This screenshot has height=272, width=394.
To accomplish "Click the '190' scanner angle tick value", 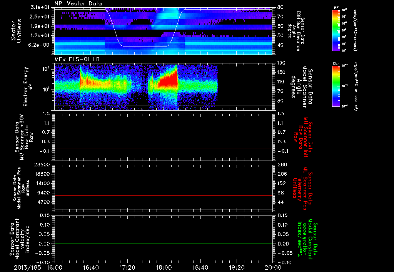I will coord(282,63).
